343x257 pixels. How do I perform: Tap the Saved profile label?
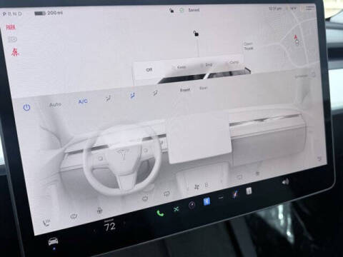194,10
